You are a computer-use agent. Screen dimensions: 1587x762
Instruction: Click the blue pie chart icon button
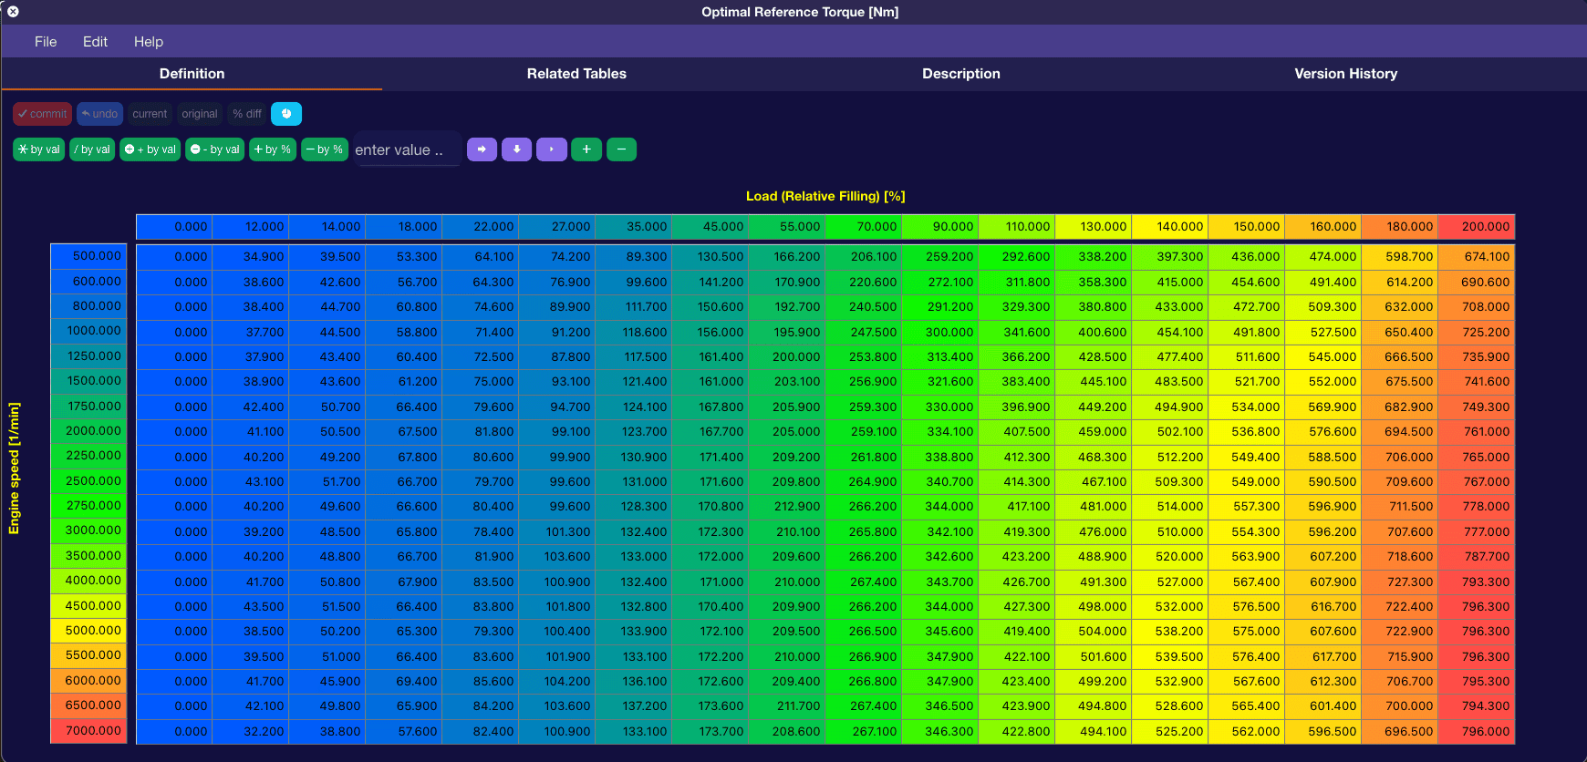pyautogui.click(x=286, y=114)
